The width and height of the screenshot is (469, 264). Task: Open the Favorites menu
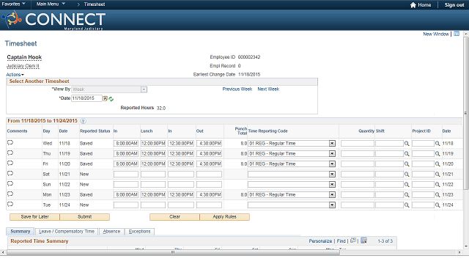pyautogui.click(x=13, y=4)
